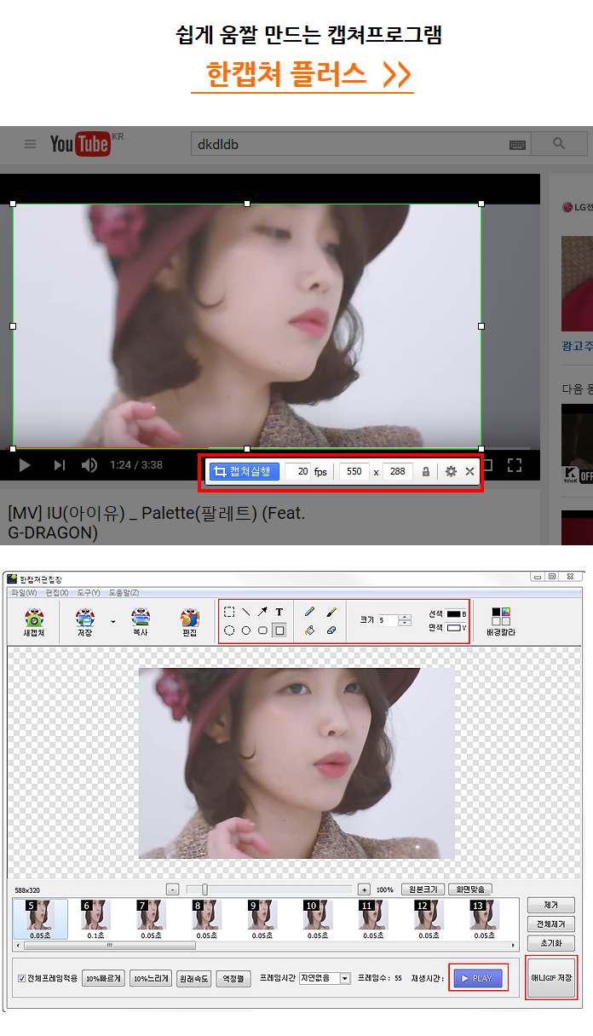Screen dimensions: 593x1036
Task: Click the zoom out minus button
Action: (172, 889)
